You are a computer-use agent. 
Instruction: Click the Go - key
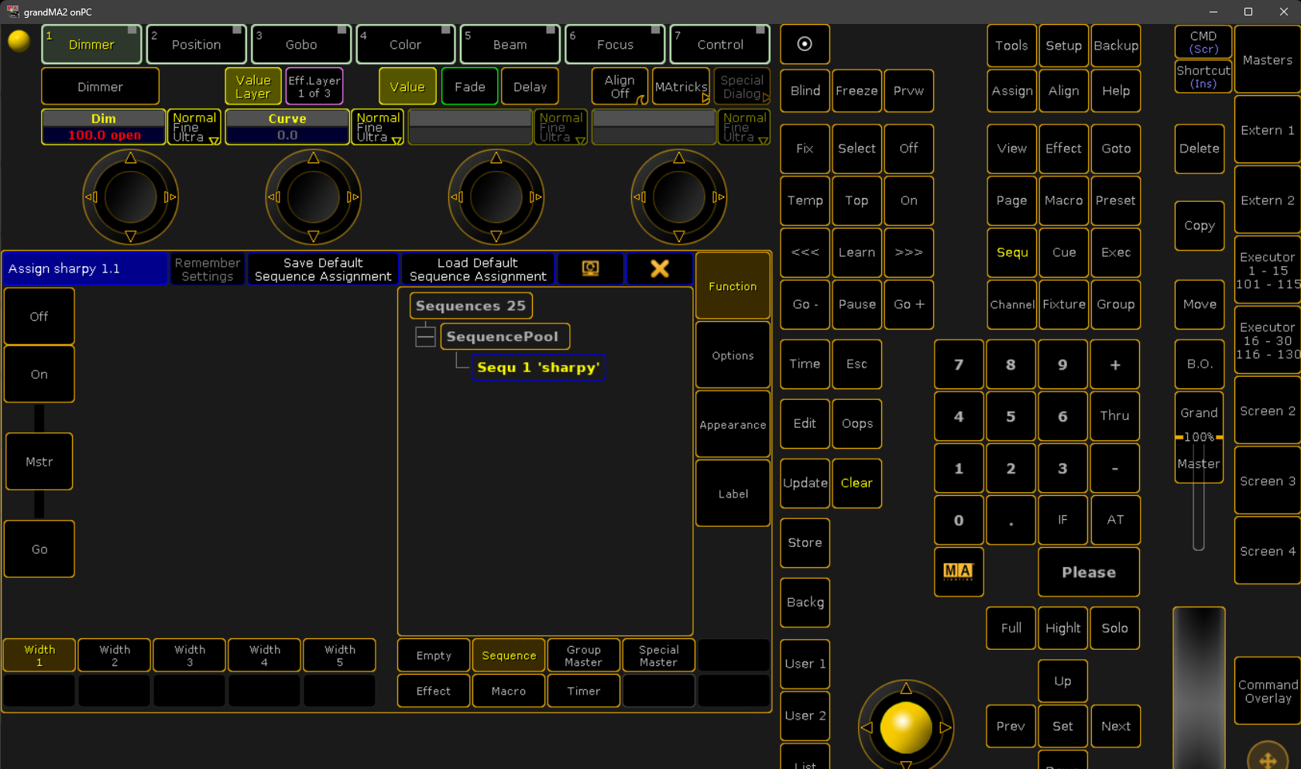[x=805, y=304]
